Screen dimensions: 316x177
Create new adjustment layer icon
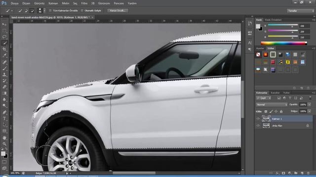click(x=290, y=173)
